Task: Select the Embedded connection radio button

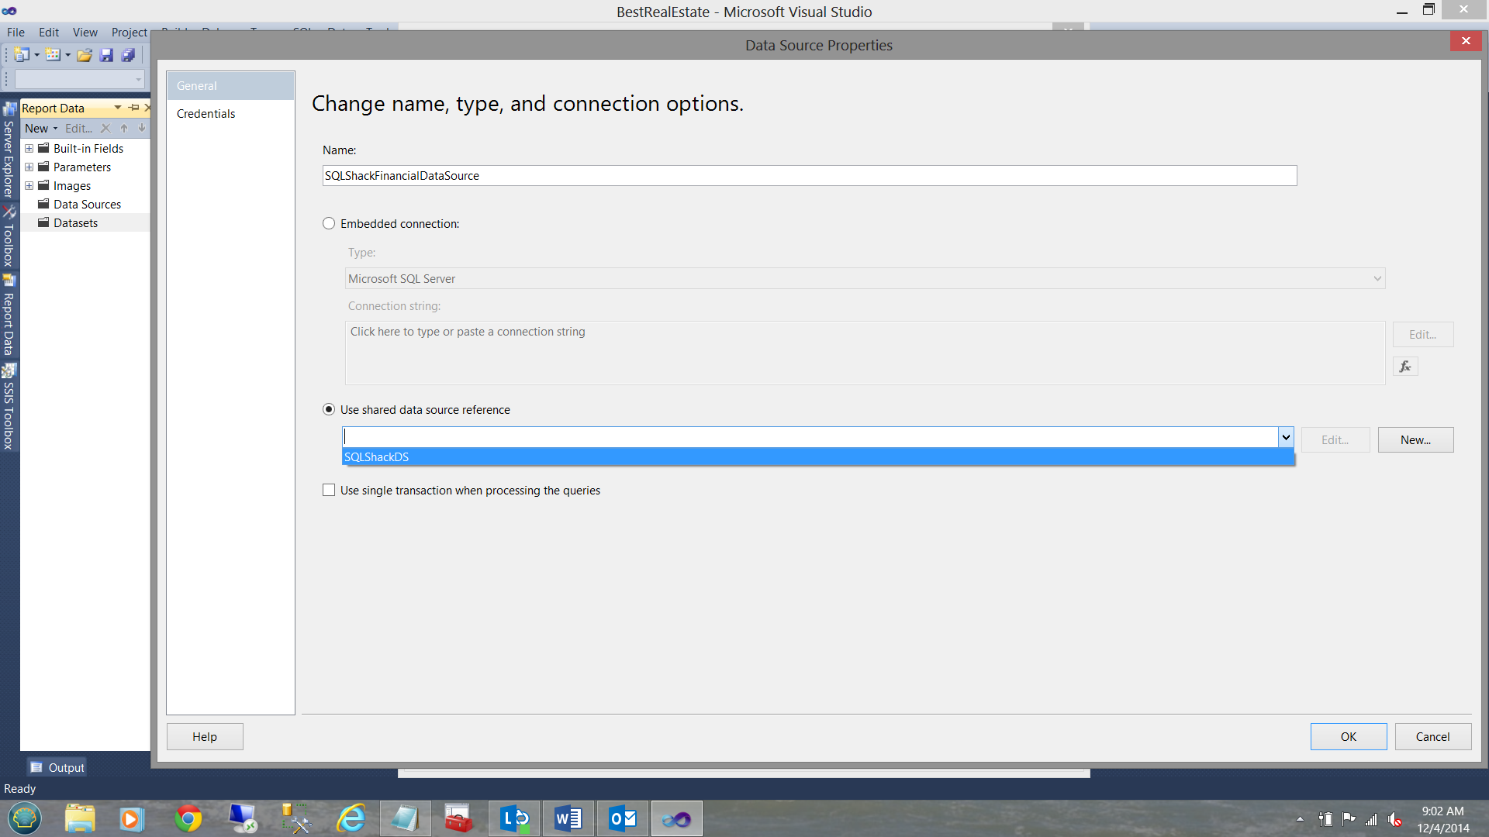Action: tap(329, 224)
